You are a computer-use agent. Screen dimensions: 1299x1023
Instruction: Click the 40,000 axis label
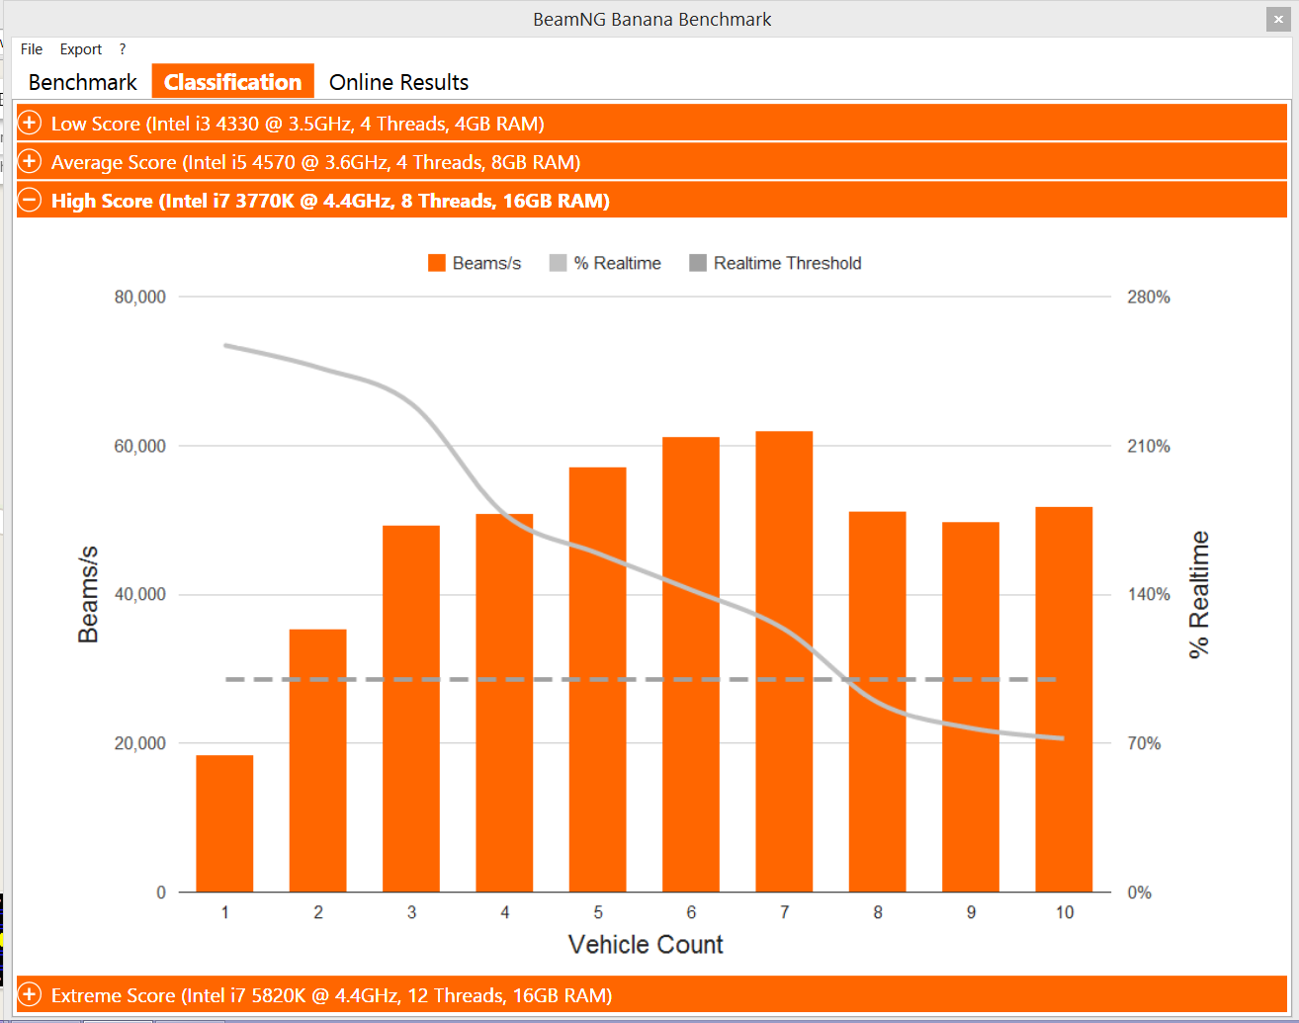140,595
